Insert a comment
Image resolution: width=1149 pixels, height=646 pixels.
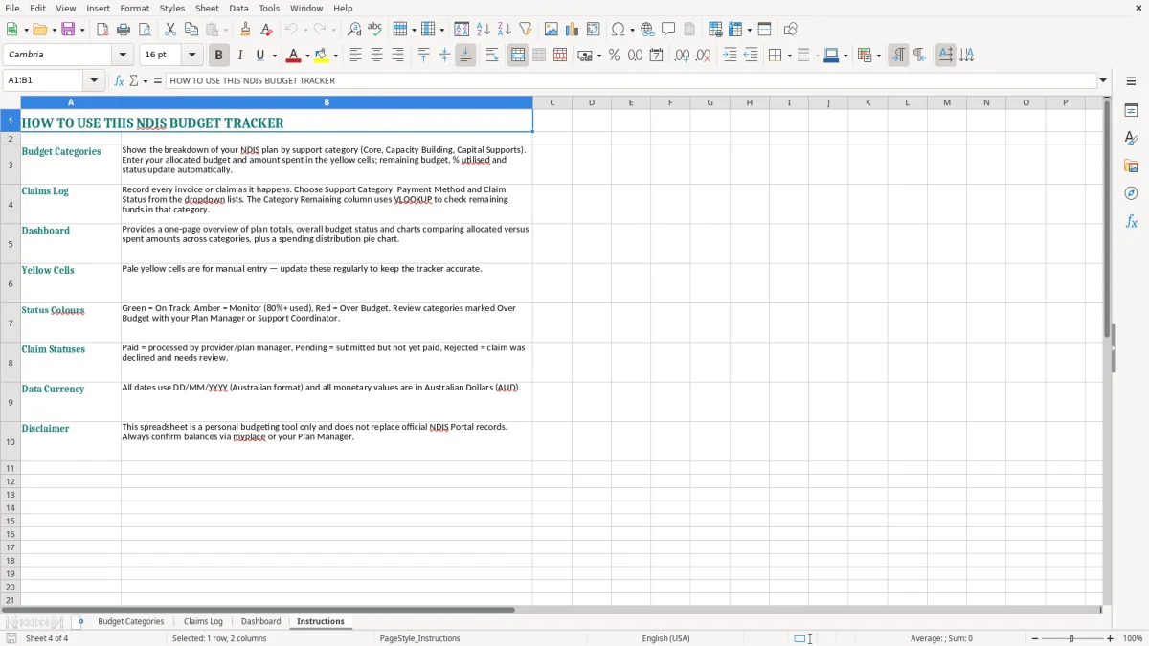[669, 30]
